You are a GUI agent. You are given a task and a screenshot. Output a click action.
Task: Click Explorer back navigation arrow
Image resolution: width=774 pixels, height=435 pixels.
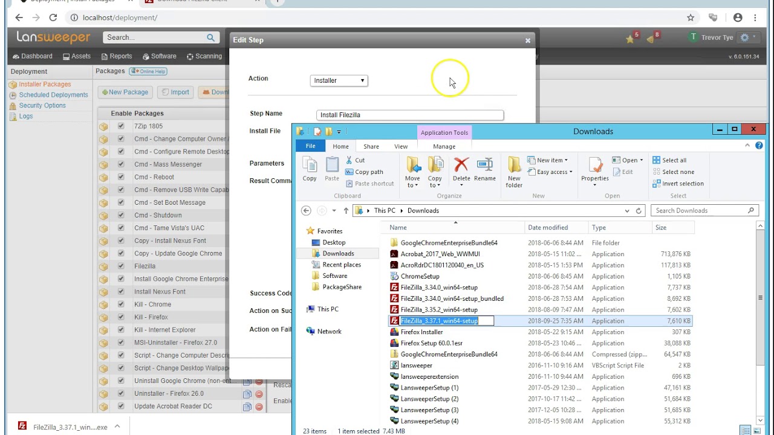[306, 210]
